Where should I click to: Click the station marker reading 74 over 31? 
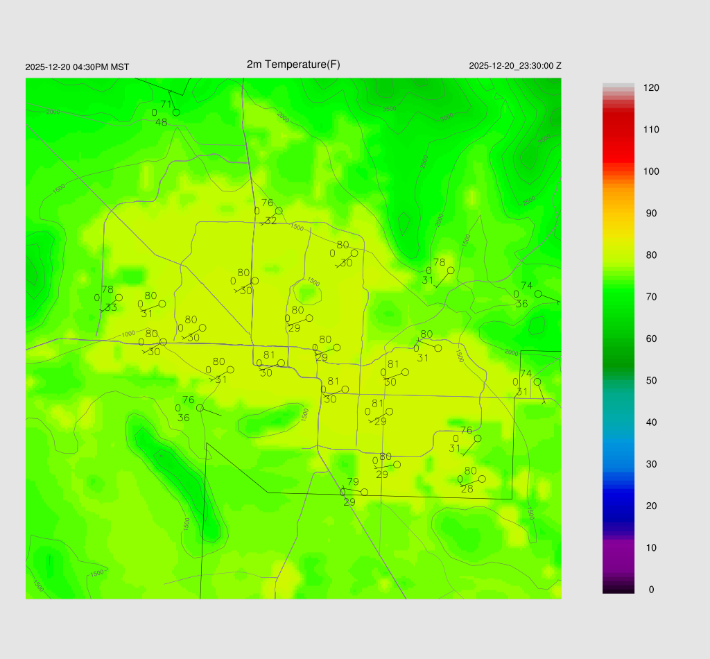(x=537, y=382)
